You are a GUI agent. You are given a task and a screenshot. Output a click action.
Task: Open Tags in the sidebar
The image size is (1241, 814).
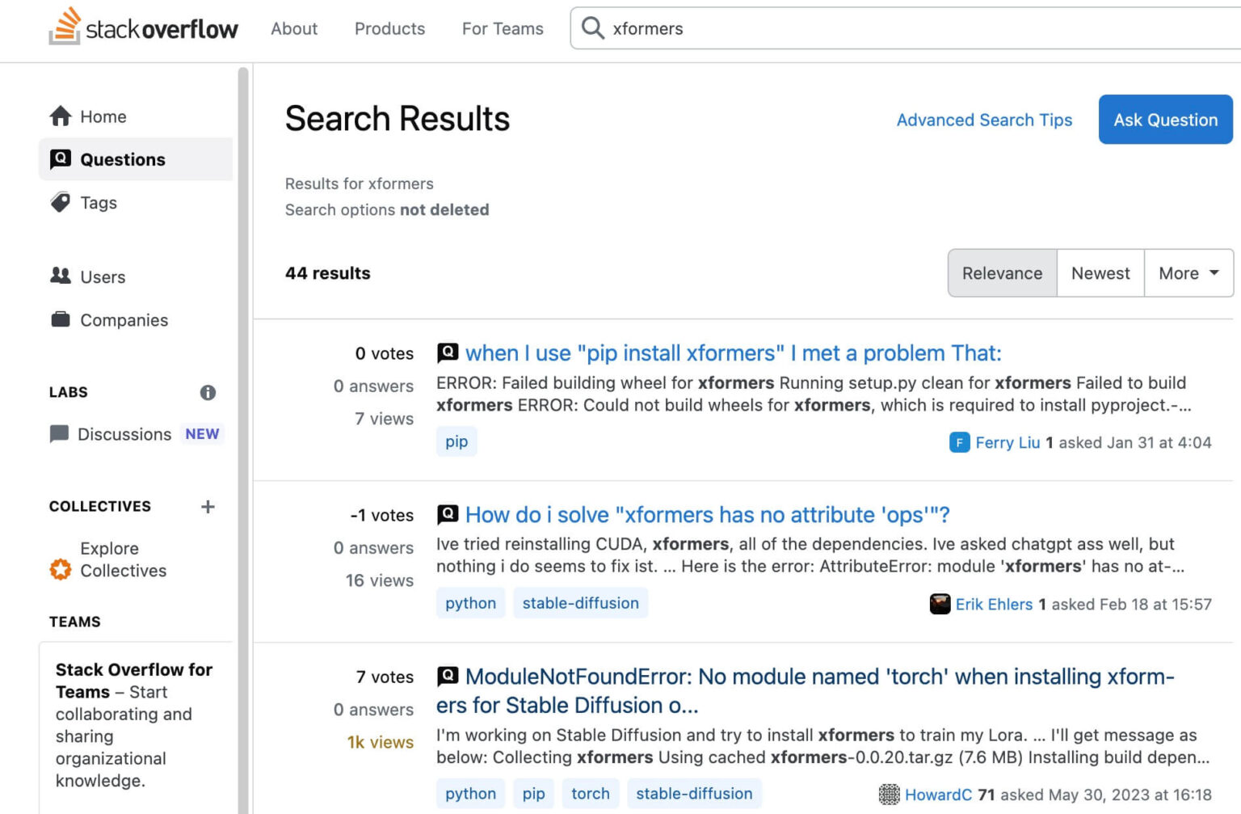[x=98, y=203]
